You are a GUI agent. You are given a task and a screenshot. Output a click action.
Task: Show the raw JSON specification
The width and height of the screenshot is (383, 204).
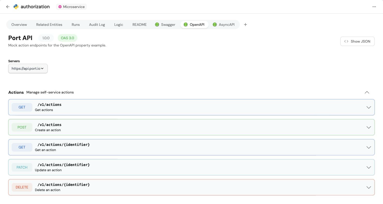(357, 41)
